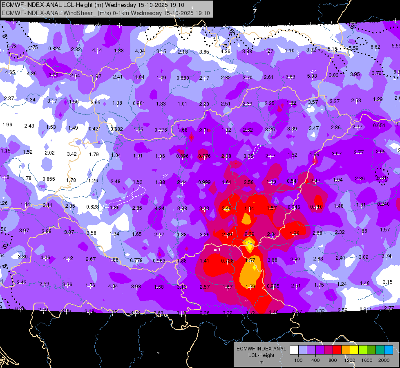Click the wind shear value 5.03
The height and width of the screenshot is (368, 400).
pyautogui.click(x=312, y=76)
